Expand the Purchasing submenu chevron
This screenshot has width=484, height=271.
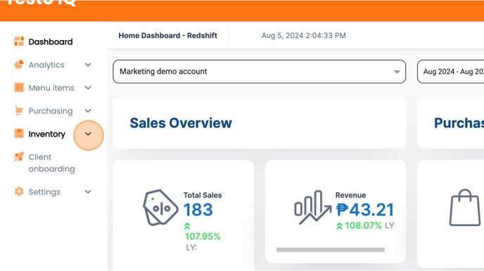88,111
